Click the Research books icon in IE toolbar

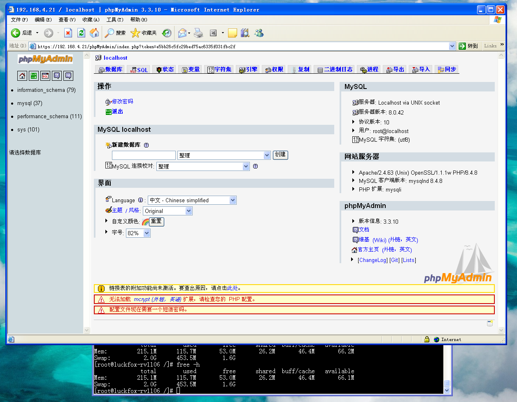coord(245,33)
